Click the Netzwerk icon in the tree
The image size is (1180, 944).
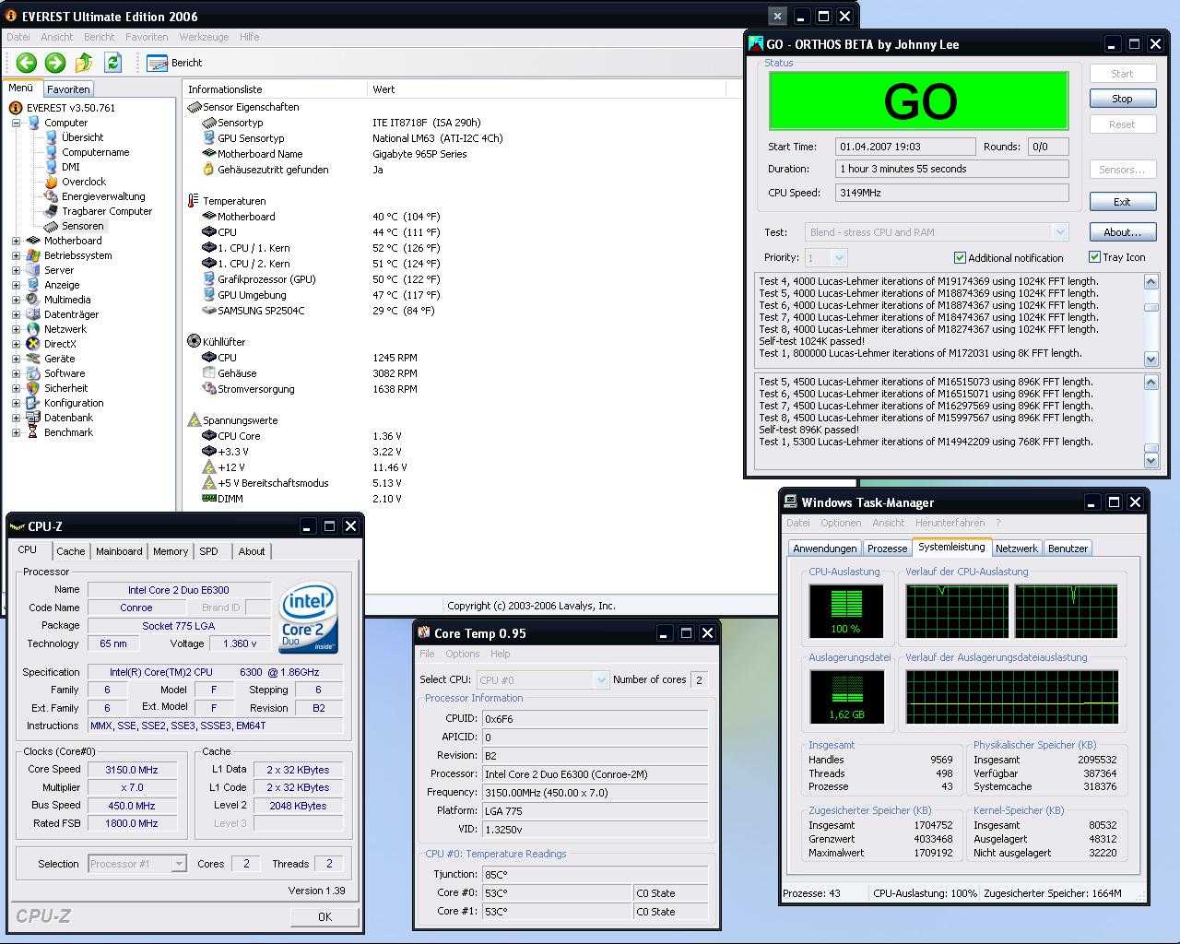coord(33,329)
